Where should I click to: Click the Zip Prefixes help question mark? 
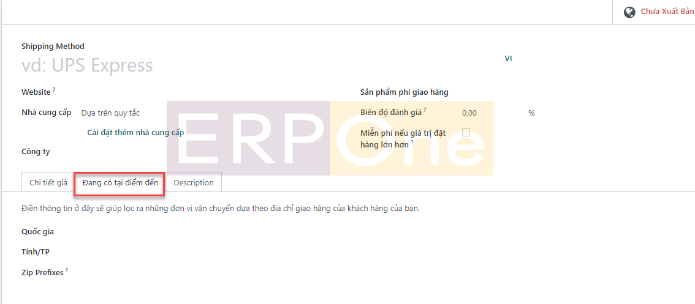point(66,270)
